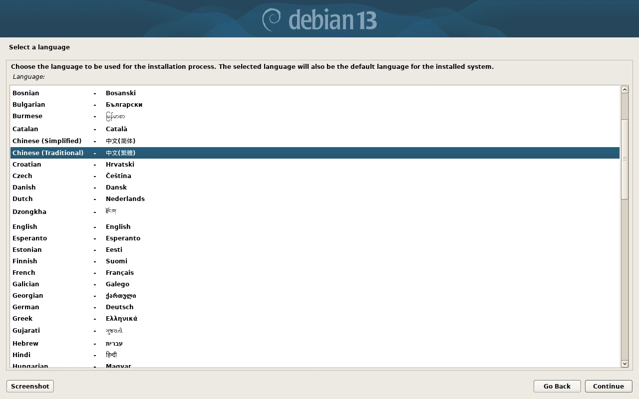Choose Dutch - Nederlands language
The image size is (639, 399).
pyautogui.click(x=22, y=199)
